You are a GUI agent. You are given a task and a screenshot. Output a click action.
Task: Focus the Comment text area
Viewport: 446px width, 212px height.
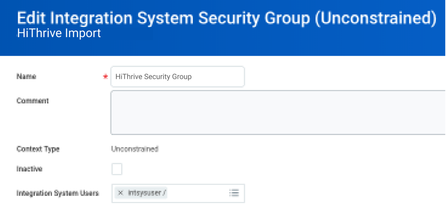(278, 112)
